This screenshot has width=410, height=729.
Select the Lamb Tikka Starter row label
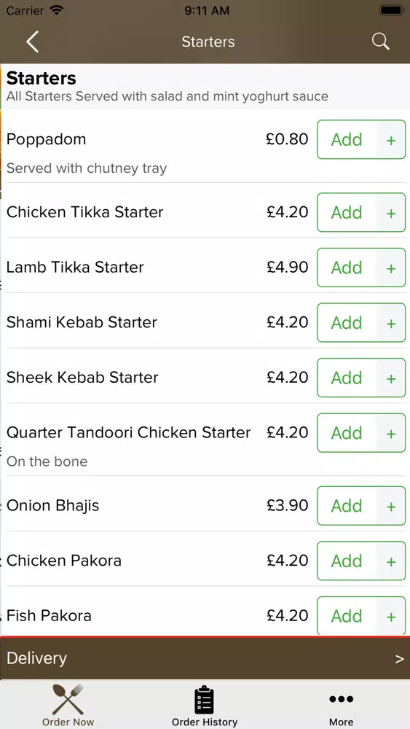(x=75, y=268)
